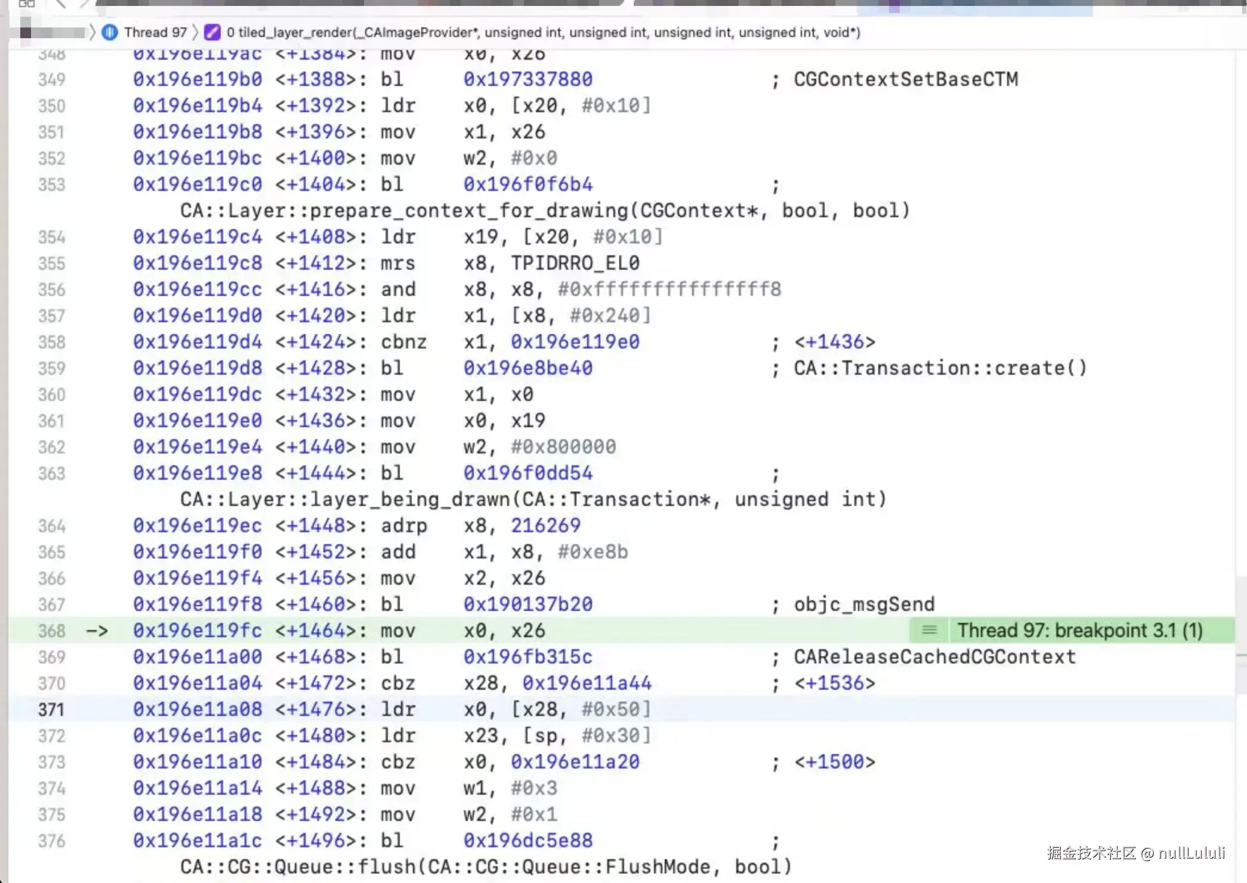The image size is (1247, 883).
Task: Toggle breakpoint on gutter line 371
Action: (51, 709)
